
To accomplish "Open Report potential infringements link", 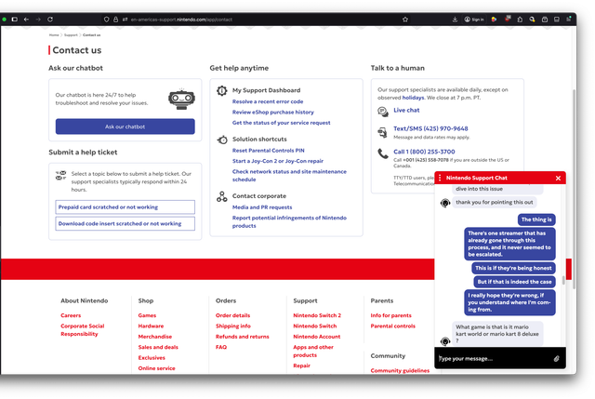I will 289,221.
